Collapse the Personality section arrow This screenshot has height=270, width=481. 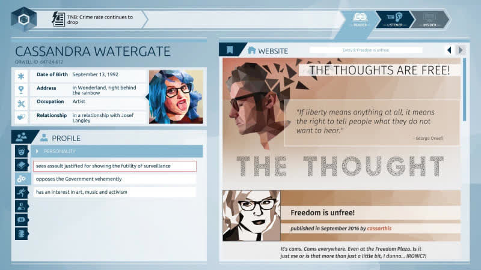point(37,151)
